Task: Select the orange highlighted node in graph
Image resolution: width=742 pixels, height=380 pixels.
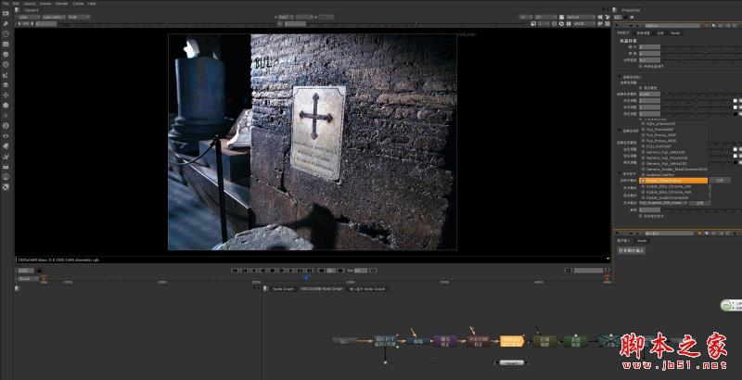Action: [512, 341]
